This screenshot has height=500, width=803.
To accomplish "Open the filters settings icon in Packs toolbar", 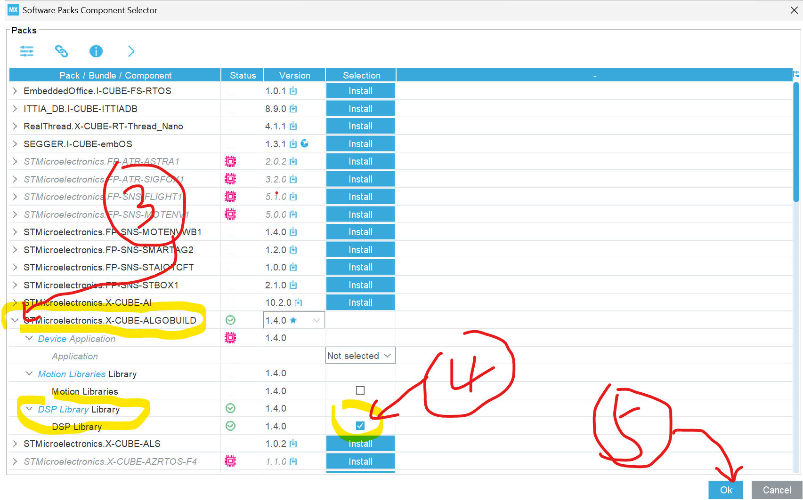I will click(27, 51).
